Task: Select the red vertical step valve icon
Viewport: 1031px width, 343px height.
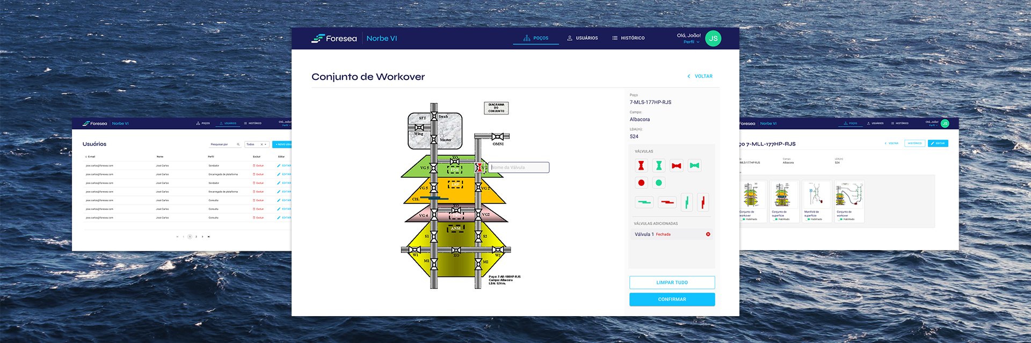Action: point(703,202)
